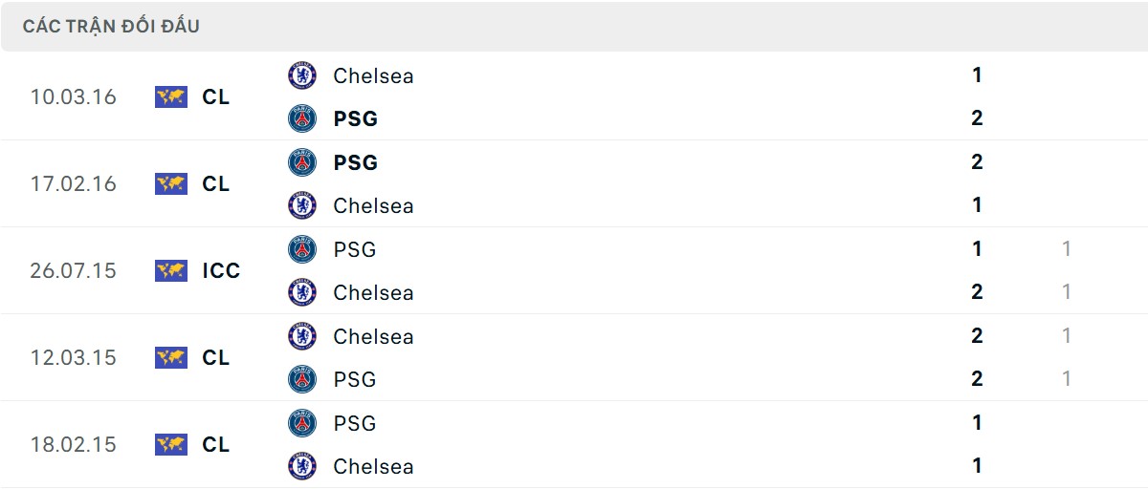Click Chelsea crest in 12.03.15 match
This screenshot has width=1148, height=489.
point(302,336)
